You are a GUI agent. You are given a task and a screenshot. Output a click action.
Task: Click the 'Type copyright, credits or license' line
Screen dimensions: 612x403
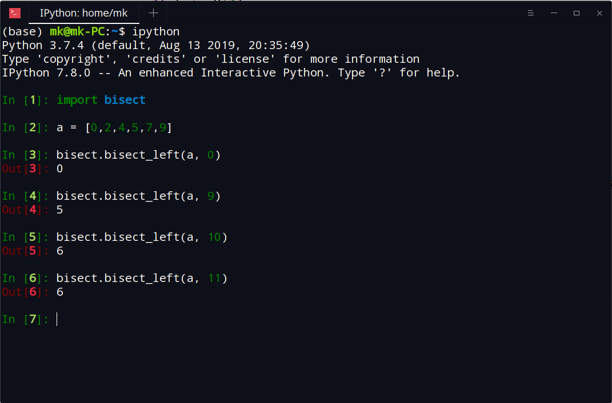pos(211,59)
